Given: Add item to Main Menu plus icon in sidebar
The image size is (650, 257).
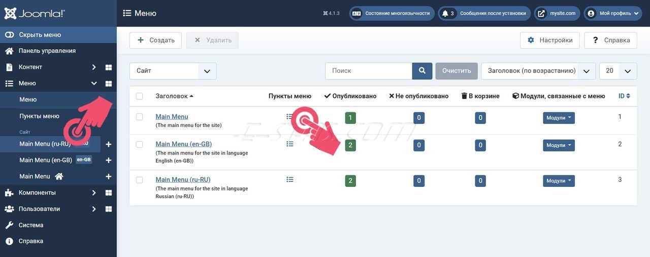Looking at the screenshot, I should pos(108,176).
